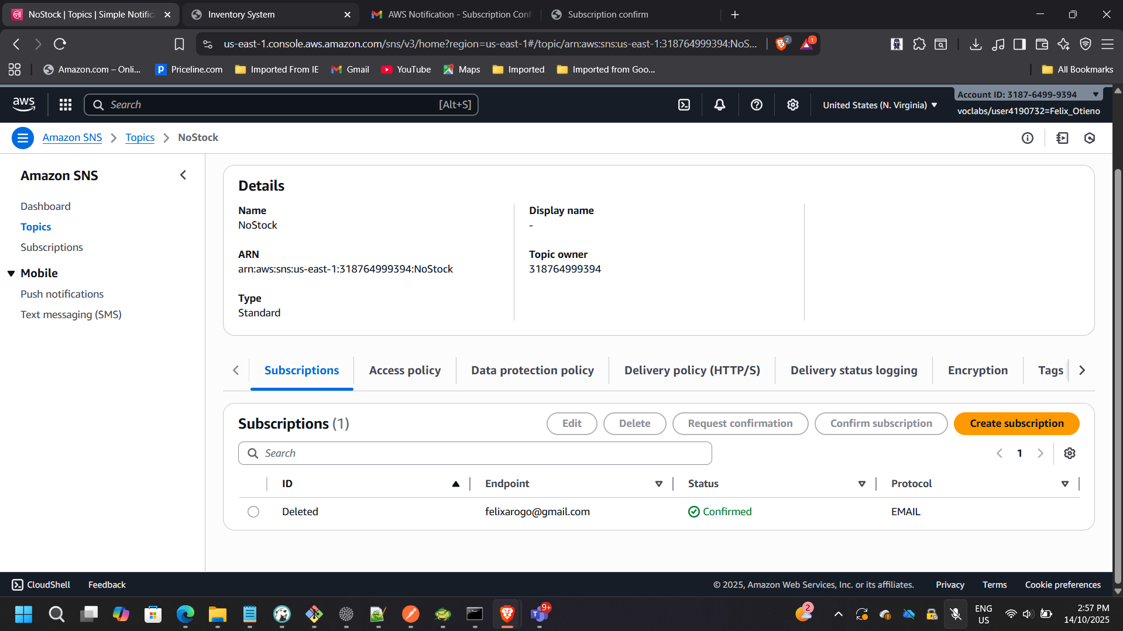Open the AWS help question mark menu

(756, 105)
